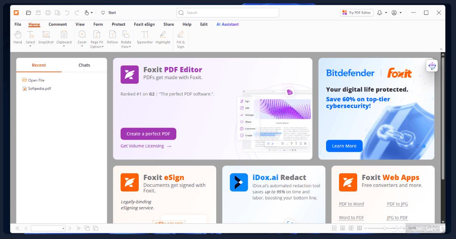Click the Search input field
Viewport: 456px width, 239px height.
click(228, 13)
